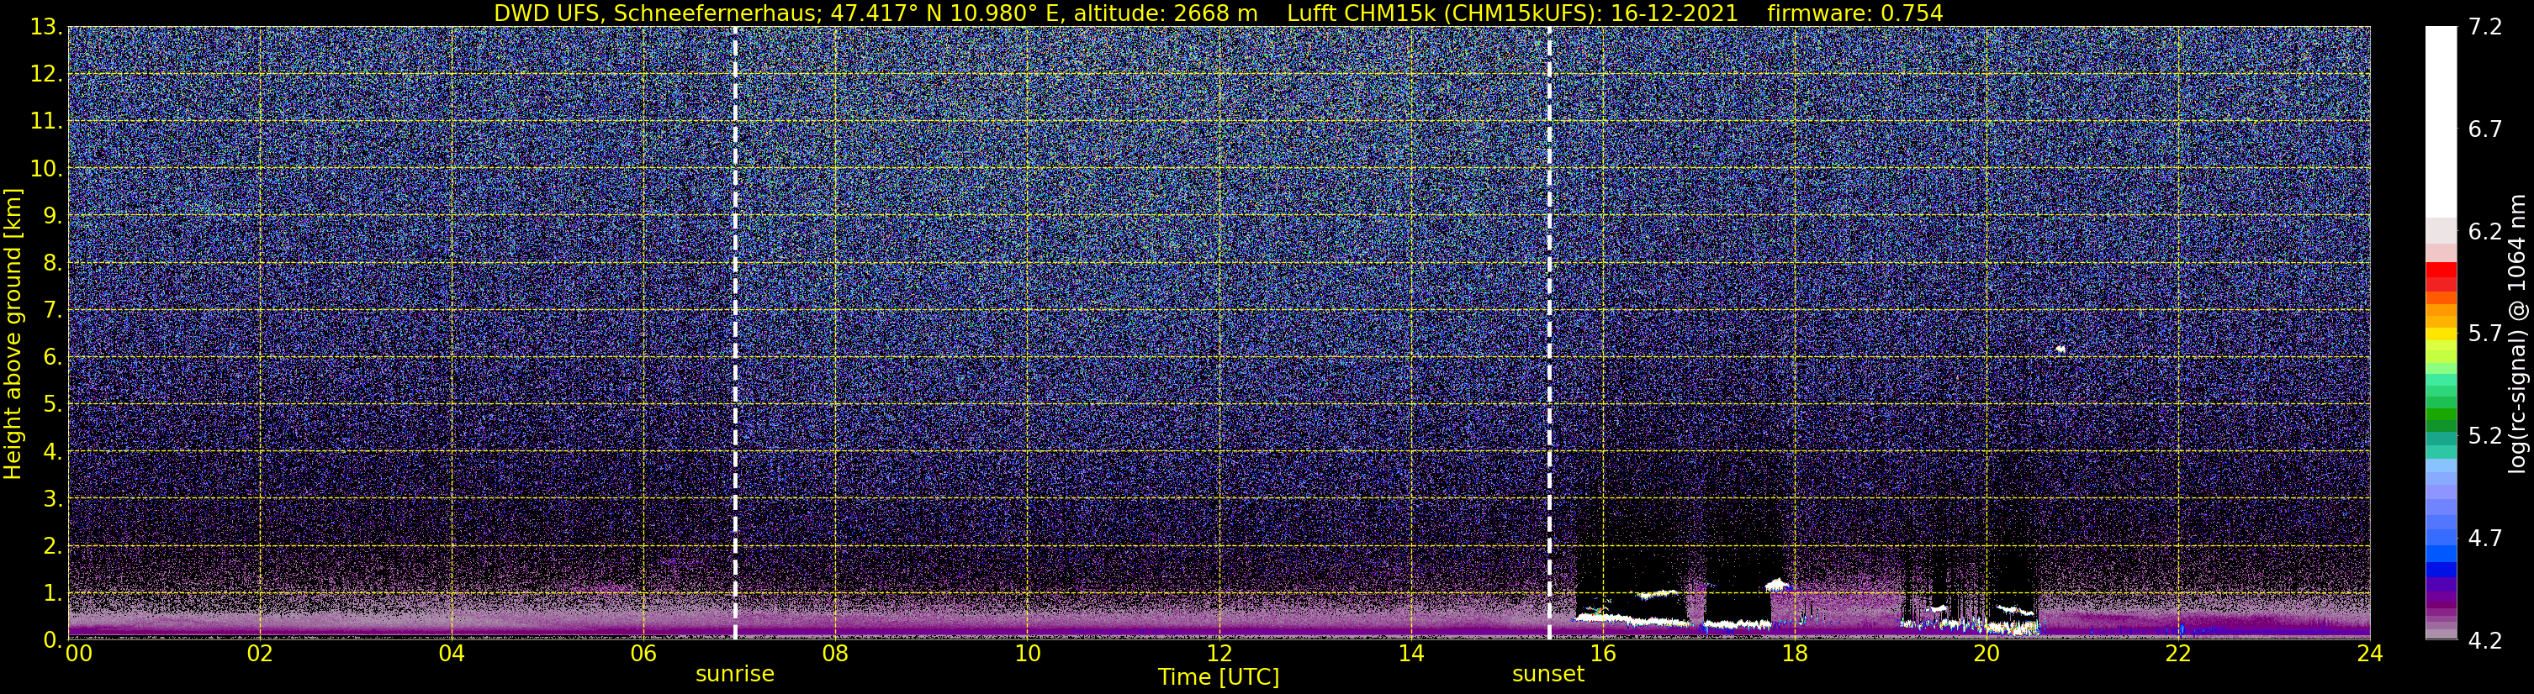
Task: Click the "5." height axis tick label
Action: coord(53,405)
